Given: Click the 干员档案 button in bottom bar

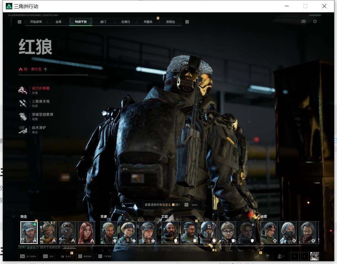Looking at the screenshot, I should click(105, 256).
